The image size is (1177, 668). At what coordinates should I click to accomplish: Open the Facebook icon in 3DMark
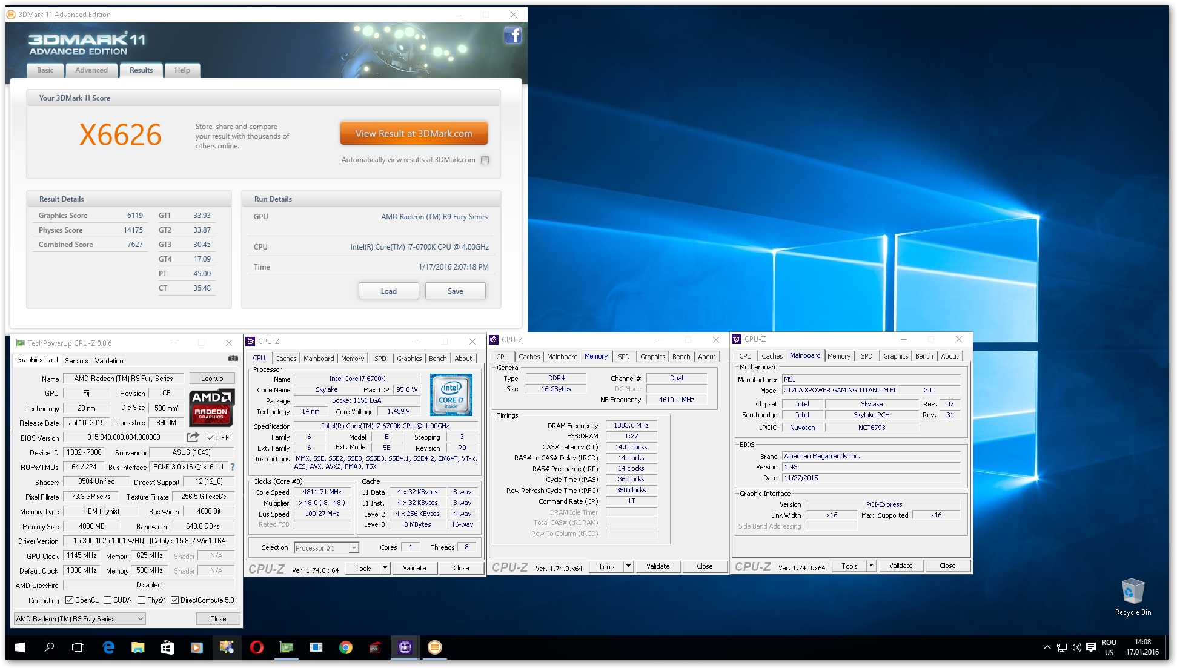(x=512, y=36)
